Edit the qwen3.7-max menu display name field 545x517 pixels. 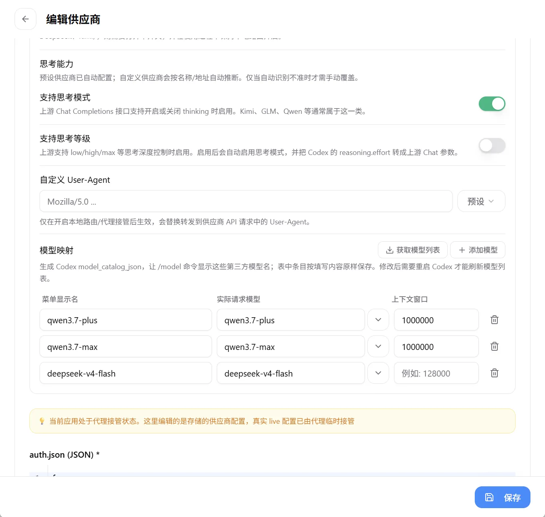pos(126,347)
